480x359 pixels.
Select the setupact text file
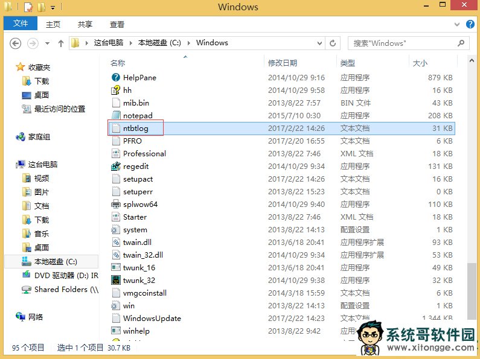coord(138,179)
